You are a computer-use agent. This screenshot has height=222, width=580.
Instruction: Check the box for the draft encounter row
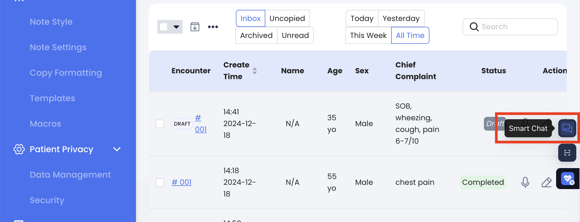pos(160,124)
